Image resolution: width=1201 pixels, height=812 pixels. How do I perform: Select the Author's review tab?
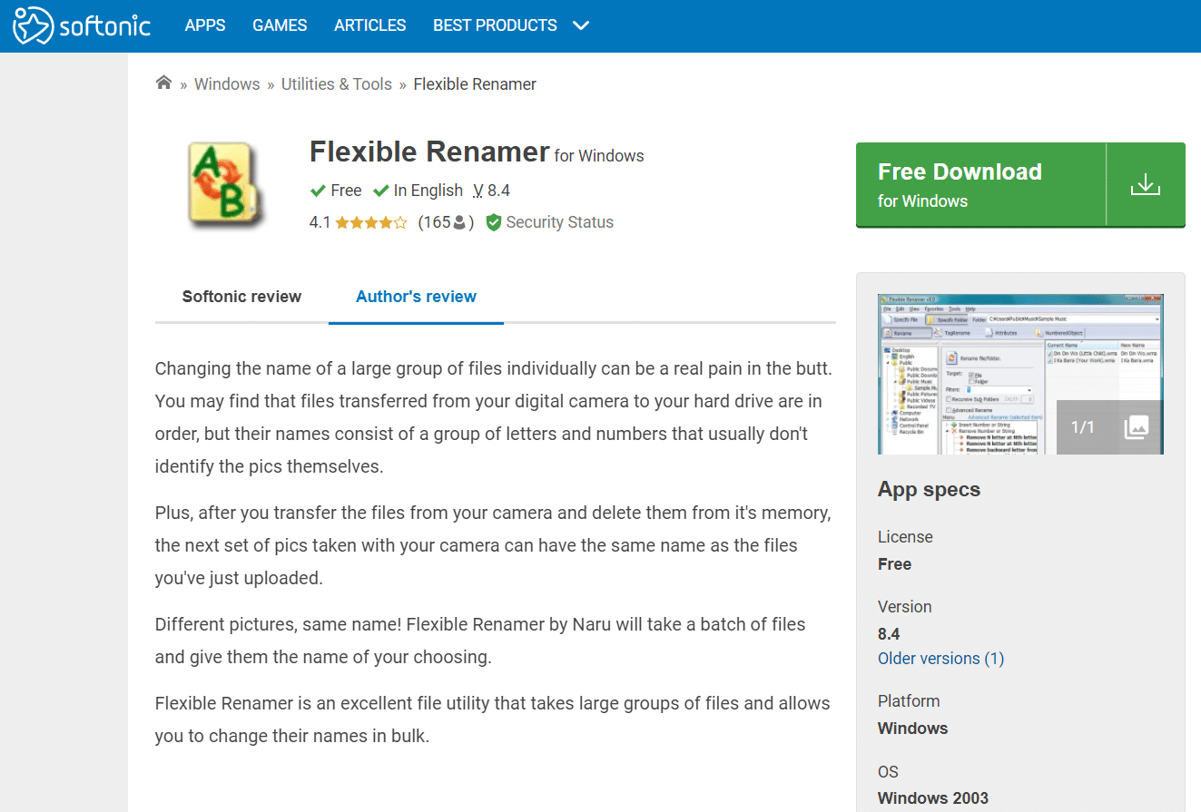point(416,297)
